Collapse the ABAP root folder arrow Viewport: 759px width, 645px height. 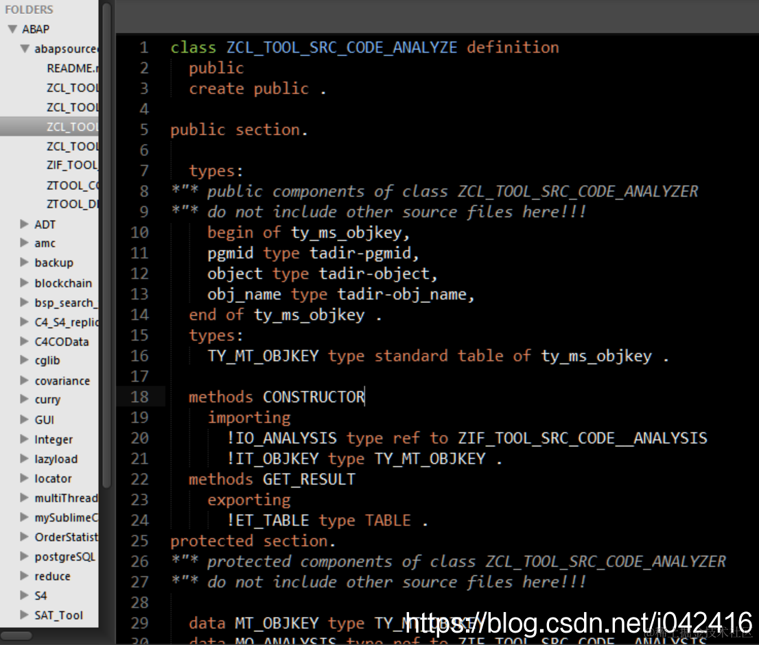click(12, 29)
